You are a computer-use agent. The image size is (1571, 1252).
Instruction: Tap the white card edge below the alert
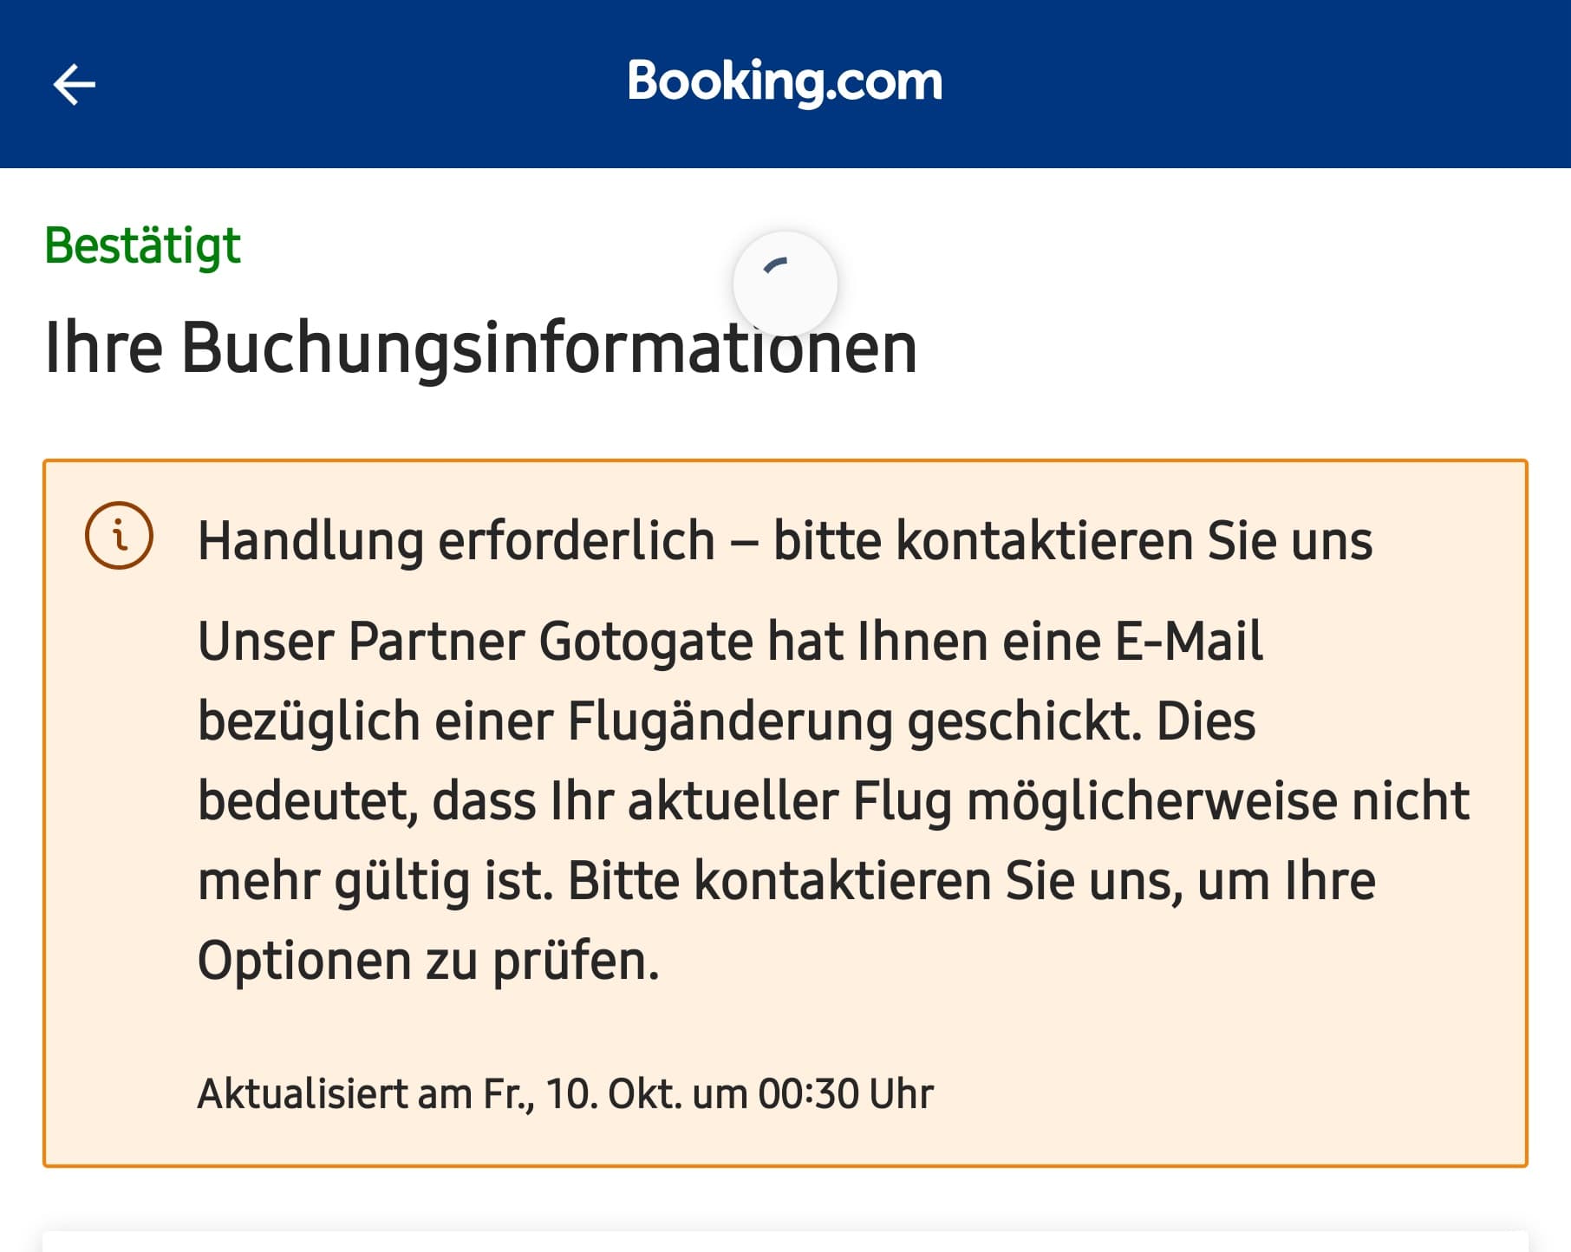pyautogui.click(x=785, y=1241)
